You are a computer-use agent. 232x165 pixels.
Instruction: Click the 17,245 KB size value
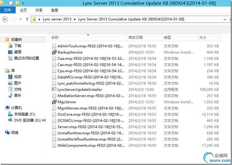(x=210, y=146)
